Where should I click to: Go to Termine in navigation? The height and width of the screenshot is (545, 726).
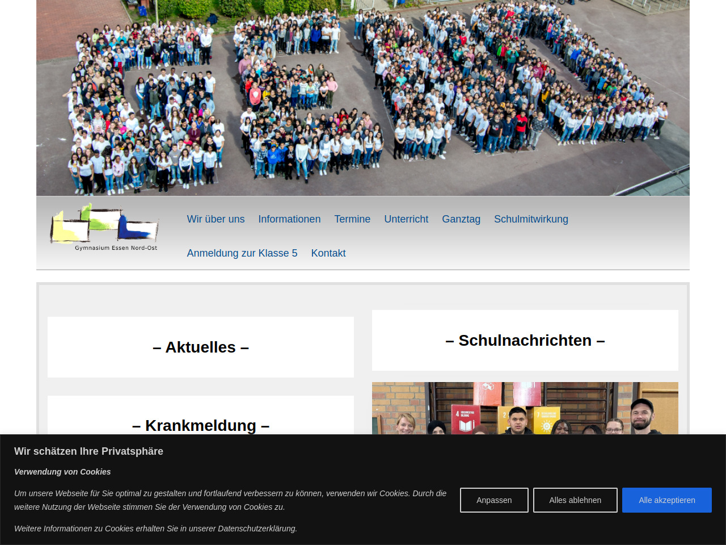click(352, 219)
